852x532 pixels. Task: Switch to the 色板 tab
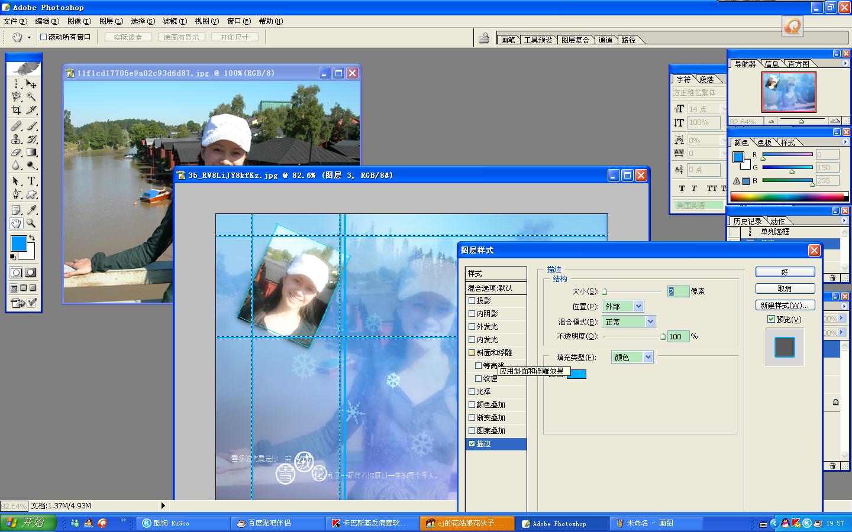(x=764, y=142)
